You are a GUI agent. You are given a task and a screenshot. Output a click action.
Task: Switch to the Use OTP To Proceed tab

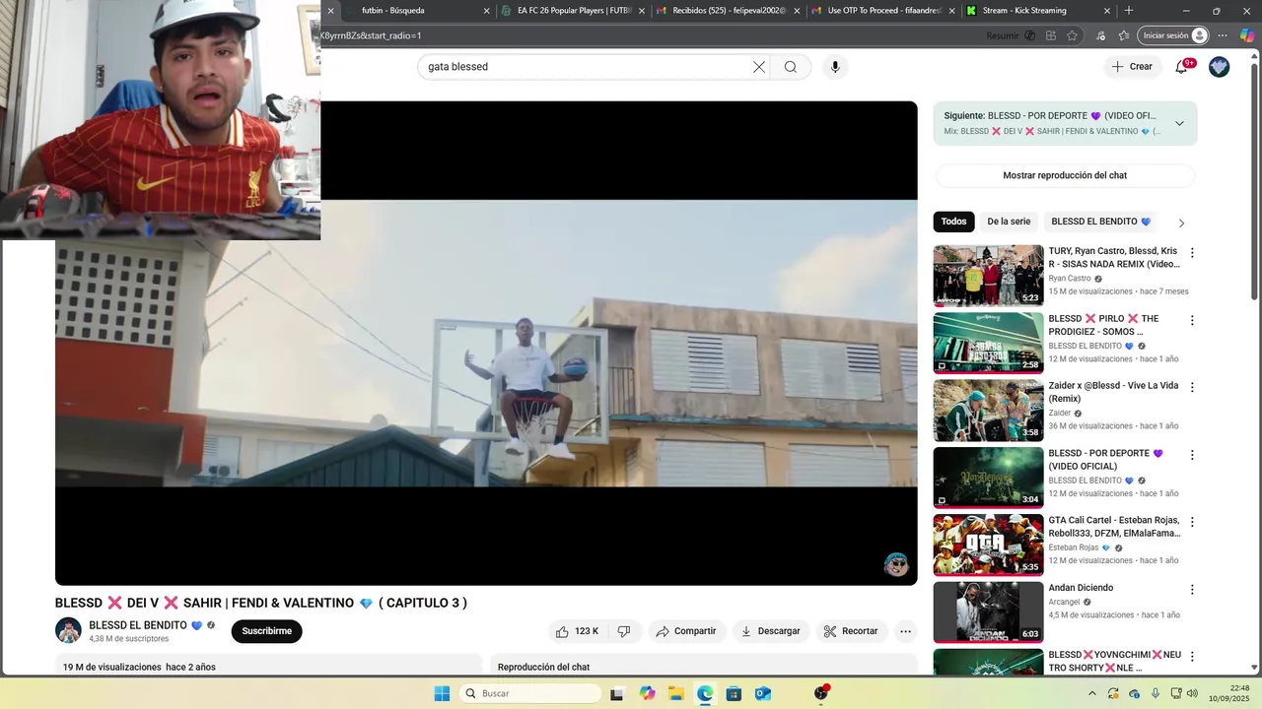point(883,11)
